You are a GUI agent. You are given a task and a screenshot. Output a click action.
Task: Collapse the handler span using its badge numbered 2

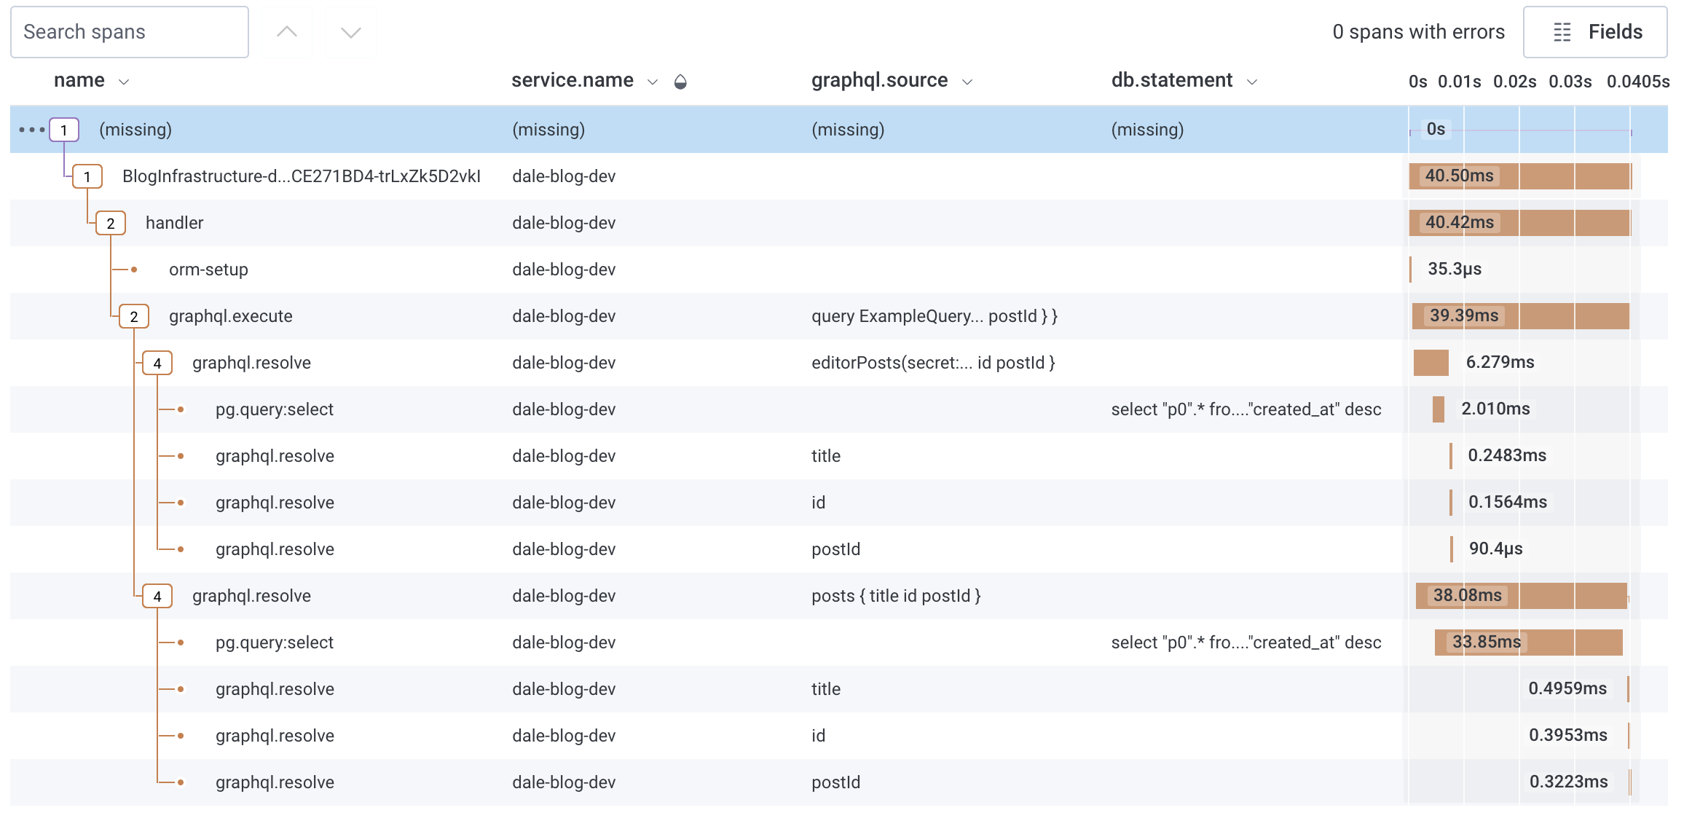(110, 223)
